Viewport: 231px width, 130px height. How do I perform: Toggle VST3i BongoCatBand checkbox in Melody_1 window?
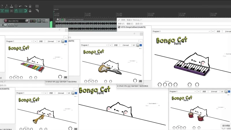coord(119,27)
